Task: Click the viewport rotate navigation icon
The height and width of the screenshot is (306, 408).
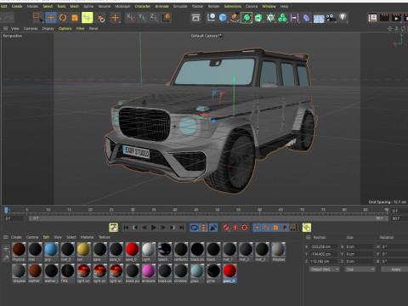Action: tap(403, 29)
